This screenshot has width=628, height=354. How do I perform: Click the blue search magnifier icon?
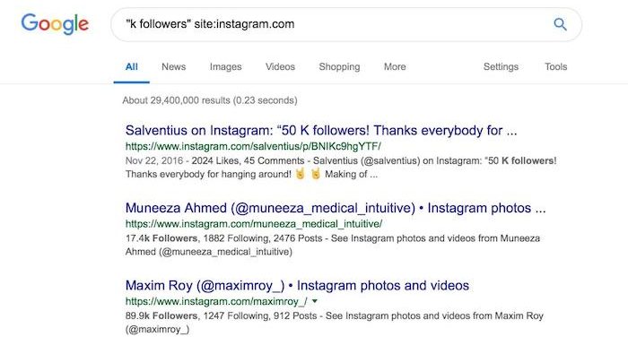coord(560,24)
